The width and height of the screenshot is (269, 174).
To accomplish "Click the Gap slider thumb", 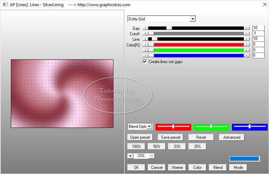I will (x=169, y=28).
